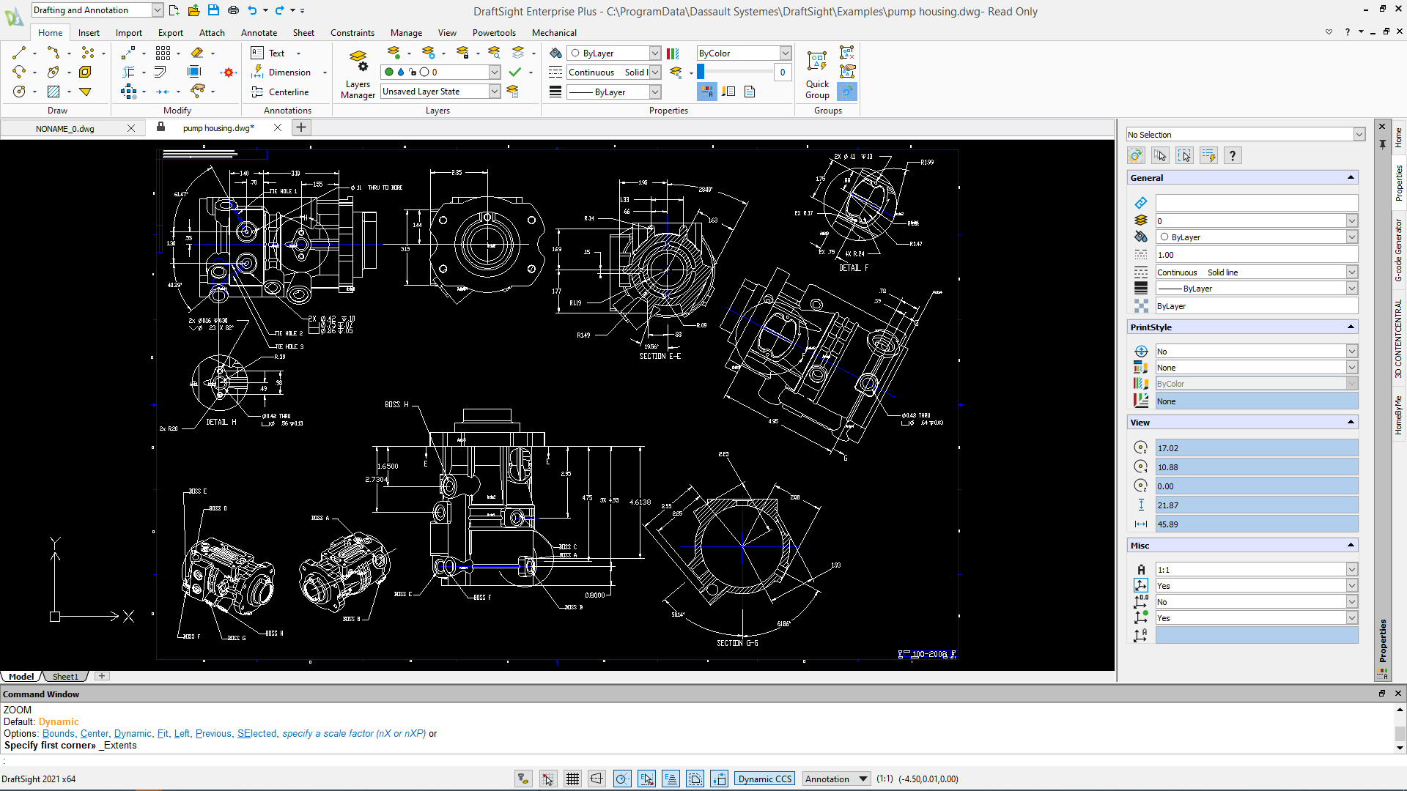Open the ByLayer line color dropdown in ribbon
The height and width of the screenshot is (791, 1407).
655,53
